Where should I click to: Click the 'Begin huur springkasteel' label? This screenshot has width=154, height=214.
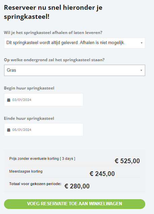click(x=29, y=88)
